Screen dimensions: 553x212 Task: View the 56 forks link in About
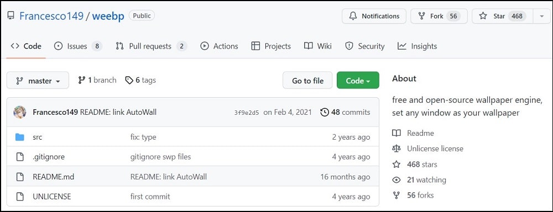click(420, 195)
